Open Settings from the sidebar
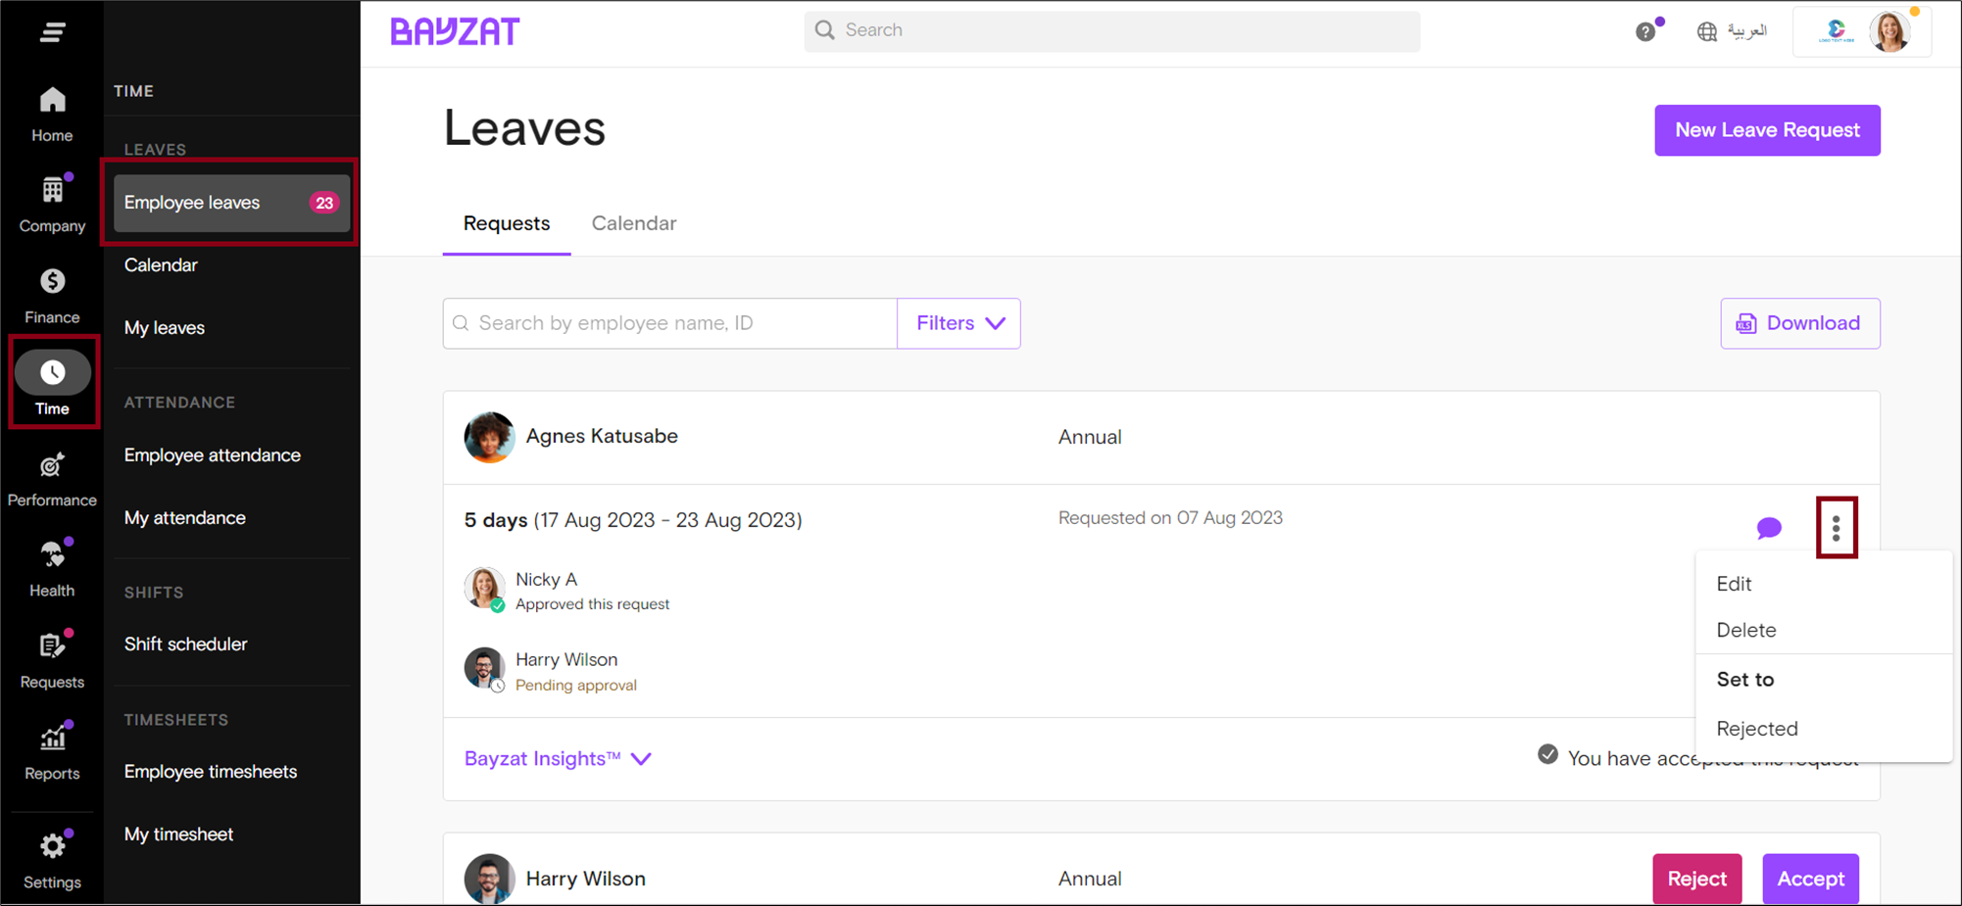This screenshot has height=906, width=1962. click(51, 857)
